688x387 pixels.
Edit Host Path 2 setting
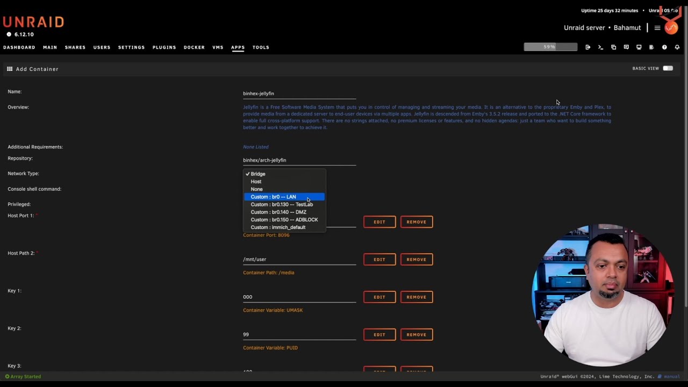click(x=379, y=260)
